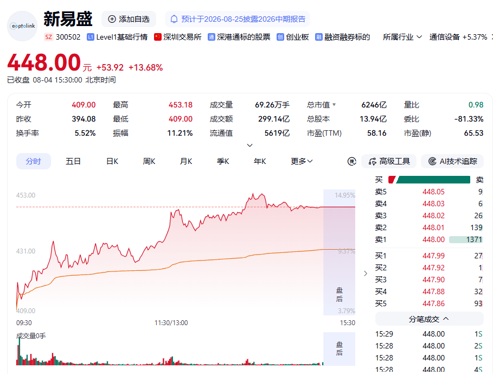The image size is (493, 374).
Task: Select the 月K chart tab
Action: pyautogui.click(x=186, y=161)
